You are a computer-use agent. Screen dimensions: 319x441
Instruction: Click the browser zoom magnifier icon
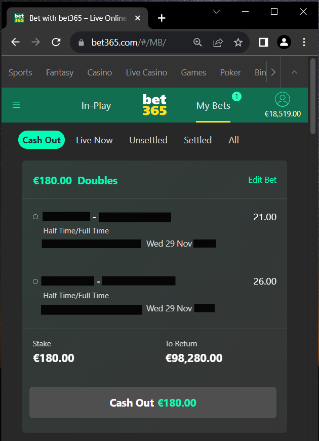[x=198, y=43]
